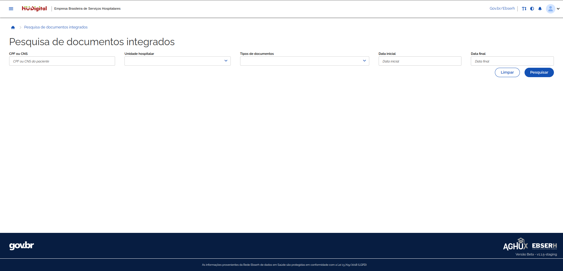Click the Versão Beta version text
Viewport: 563px width, 271px height.
[x=536, y=254]
